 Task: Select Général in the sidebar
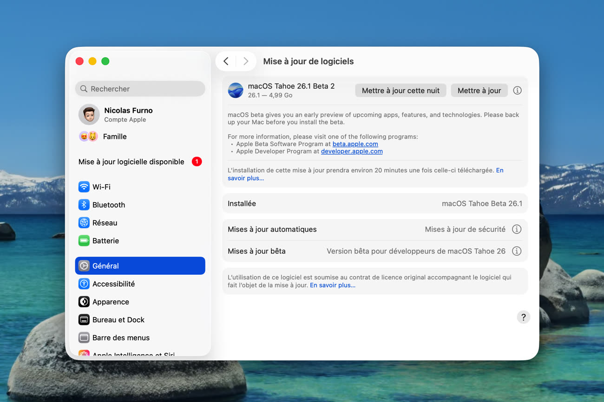pos(140,266)
